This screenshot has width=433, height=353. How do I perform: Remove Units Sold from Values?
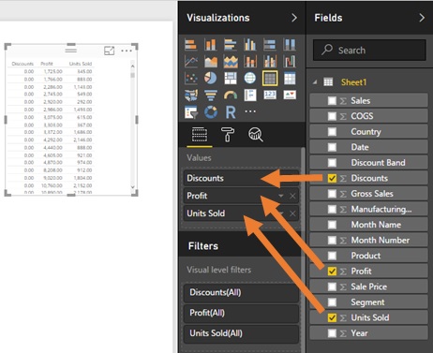(x=292, y=213)
